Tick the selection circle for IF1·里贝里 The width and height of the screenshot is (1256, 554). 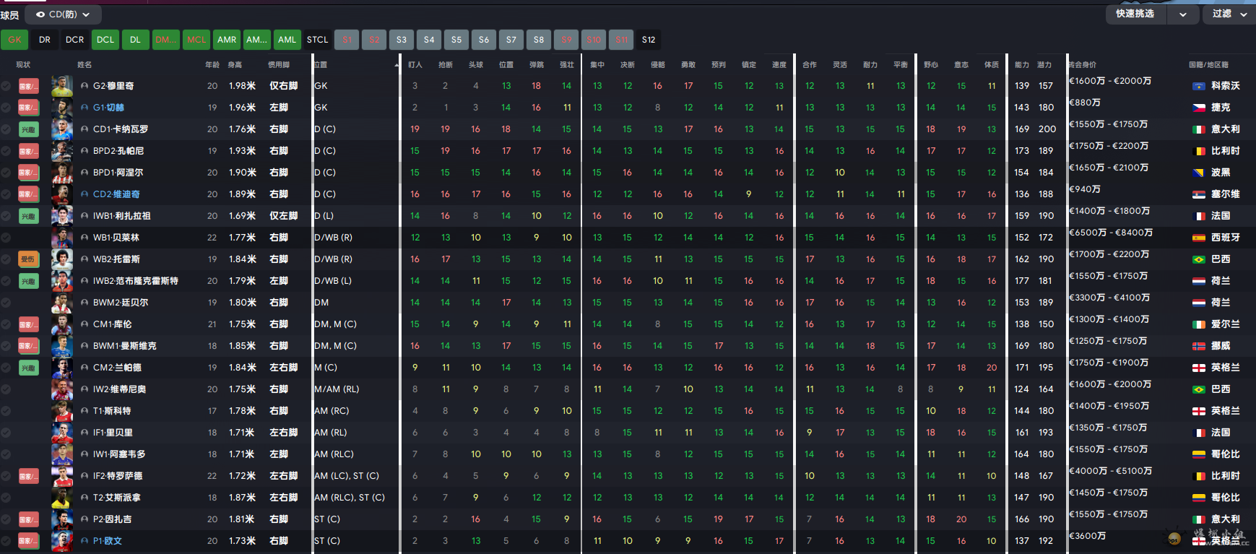6,433
